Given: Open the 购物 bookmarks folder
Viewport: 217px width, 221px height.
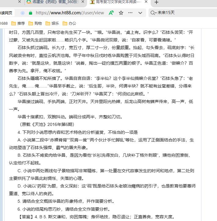Looking at the screenshot, I should [35, 23].
